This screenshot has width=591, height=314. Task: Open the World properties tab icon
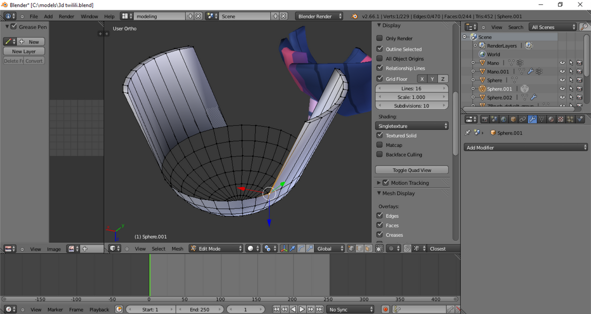(504, 119)
